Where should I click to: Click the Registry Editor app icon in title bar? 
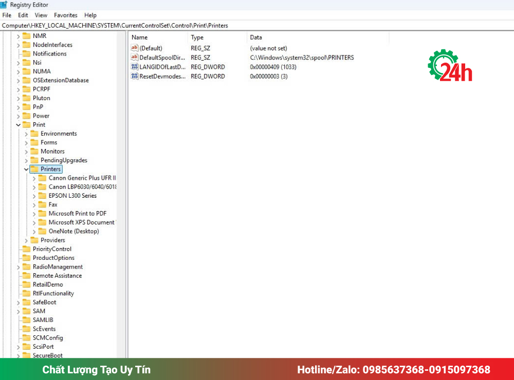click(4, 5)
